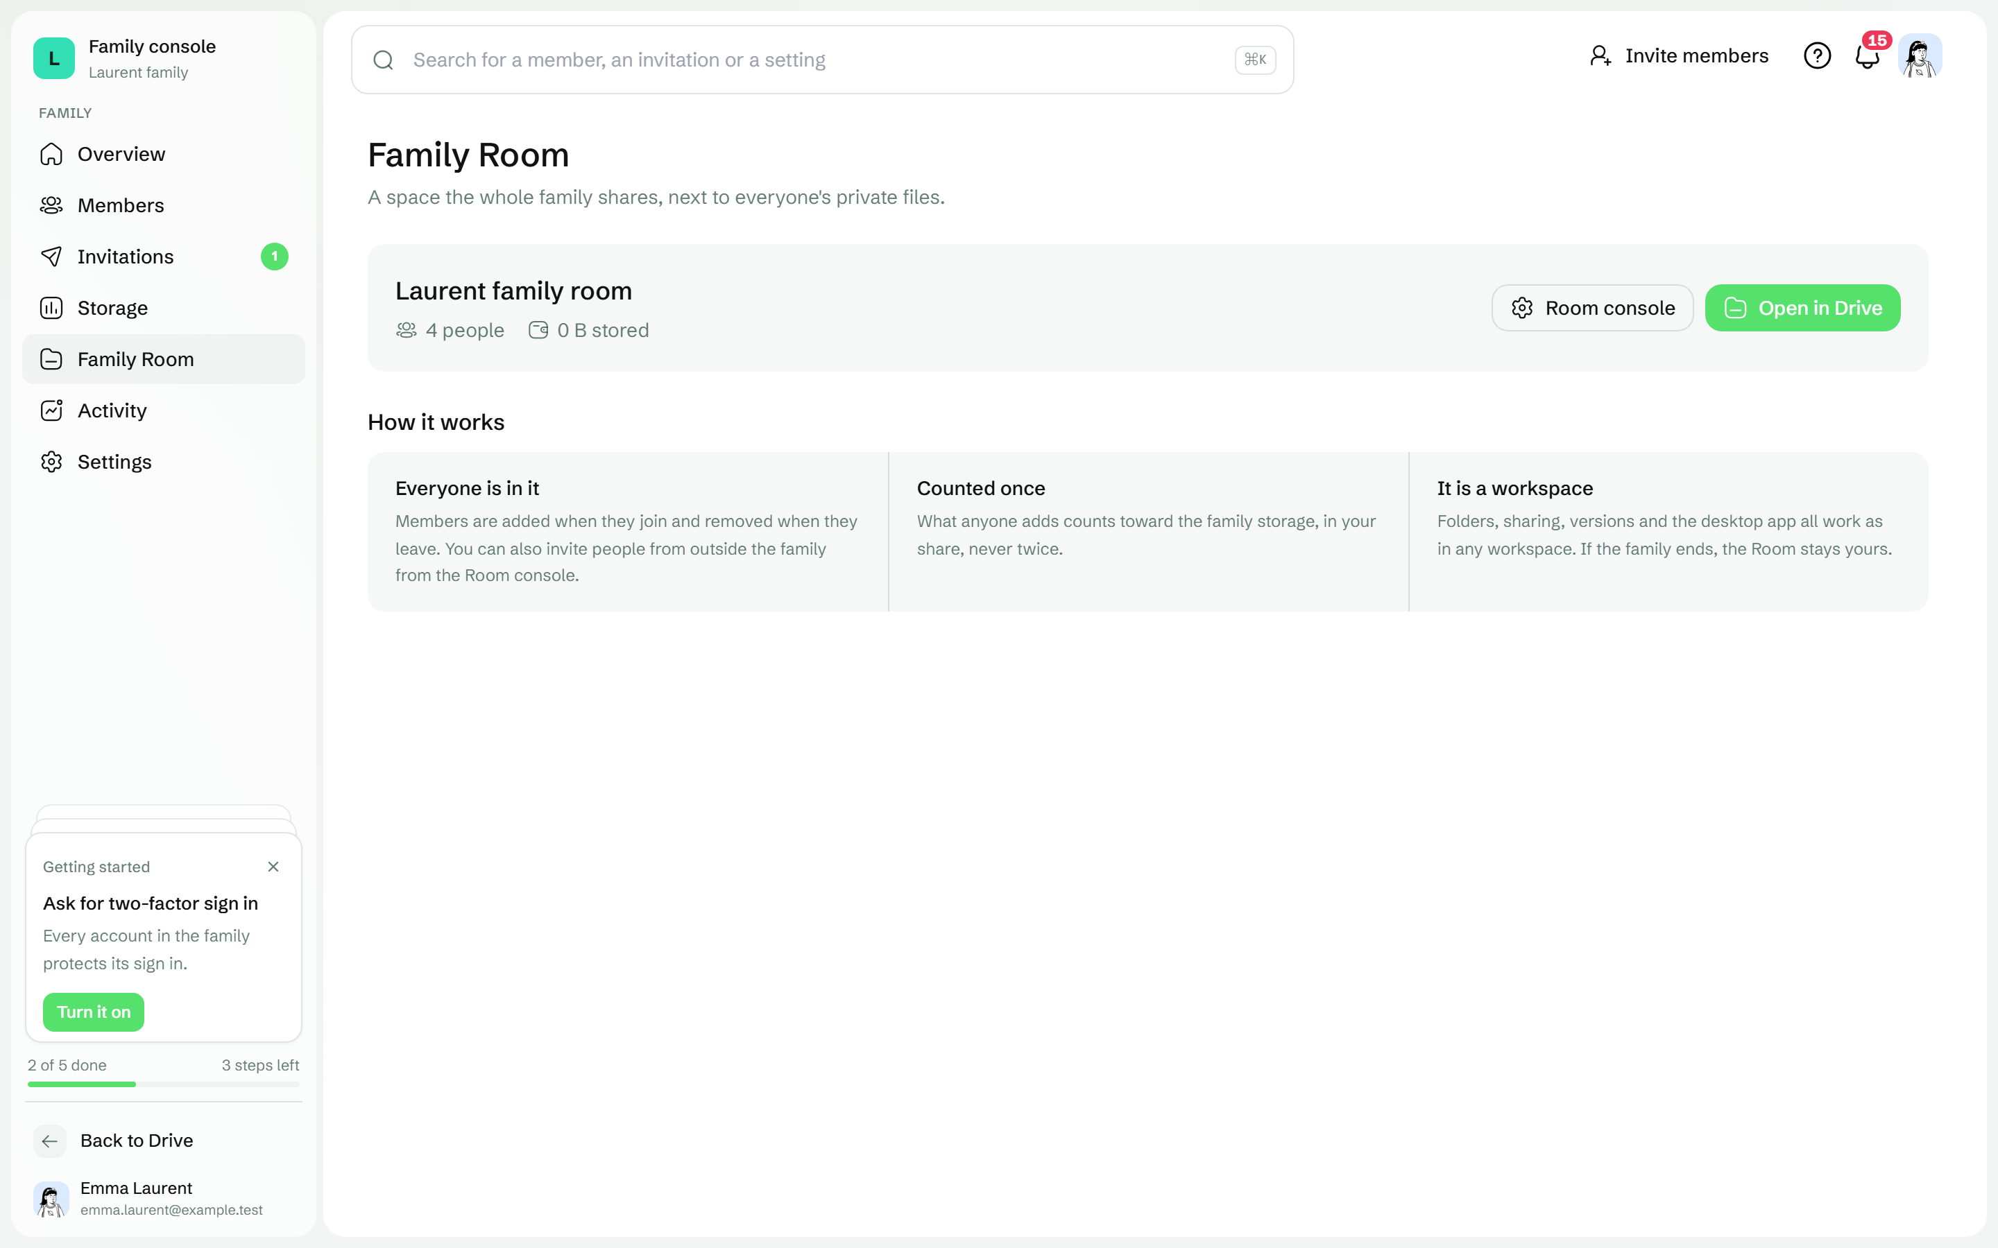This screenshot has height=1248, width=1998.
Task: Click the Storage chart icon
Action: (51, 308)
